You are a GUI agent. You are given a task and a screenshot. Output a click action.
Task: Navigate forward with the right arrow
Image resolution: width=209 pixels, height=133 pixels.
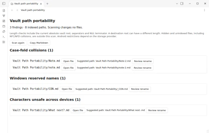pos(17,10)
